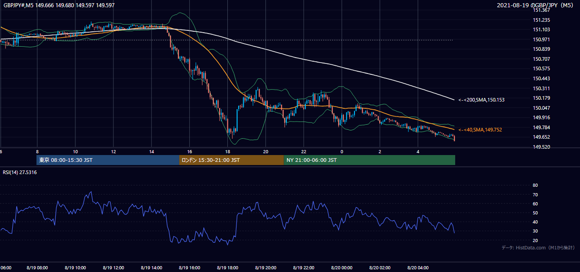580x272 pixels.
Task: Click the RSI 40 level label
Action: click(x=535, y=222)
